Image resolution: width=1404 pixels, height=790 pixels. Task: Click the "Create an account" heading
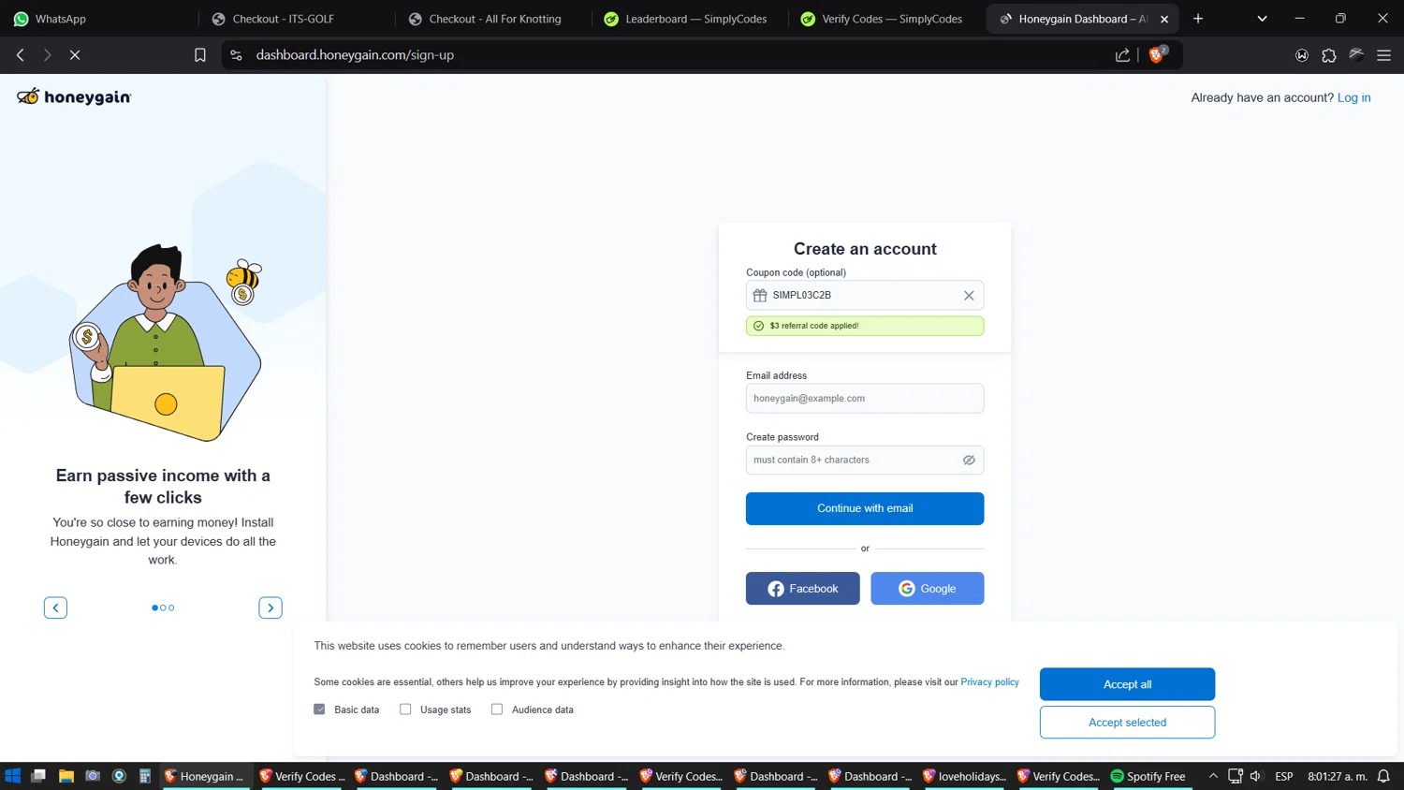tap(865, 249)
